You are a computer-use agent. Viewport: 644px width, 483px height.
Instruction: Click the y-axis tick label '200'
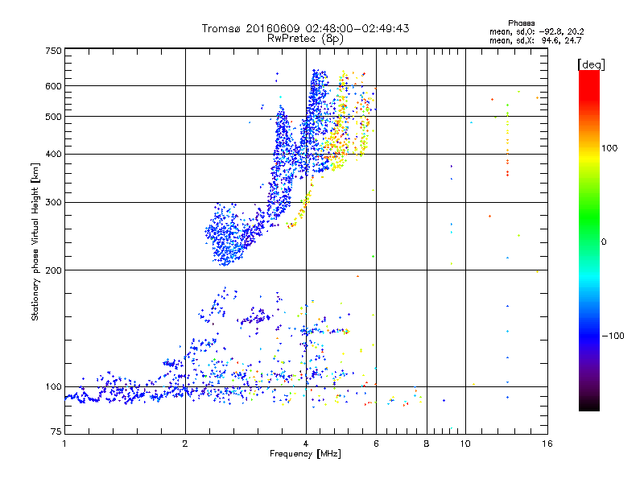click(53, 270)
